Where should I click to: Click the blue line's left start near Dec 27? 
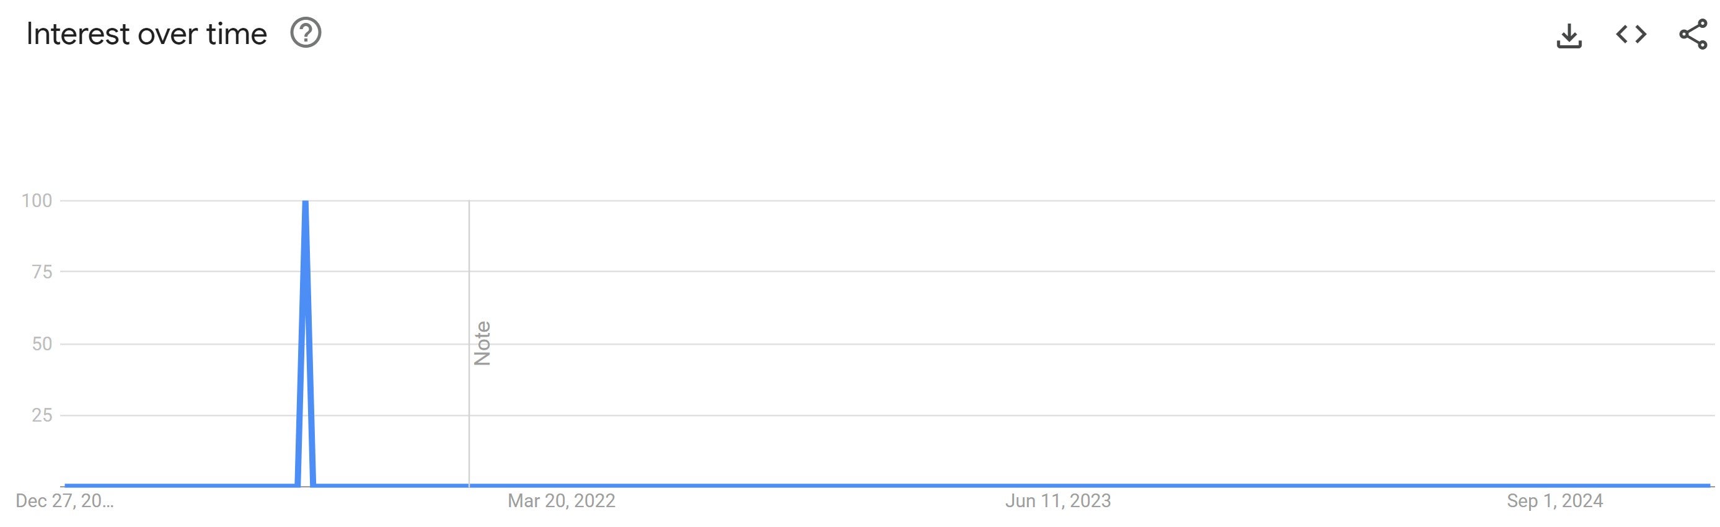[x=66, y=485]
